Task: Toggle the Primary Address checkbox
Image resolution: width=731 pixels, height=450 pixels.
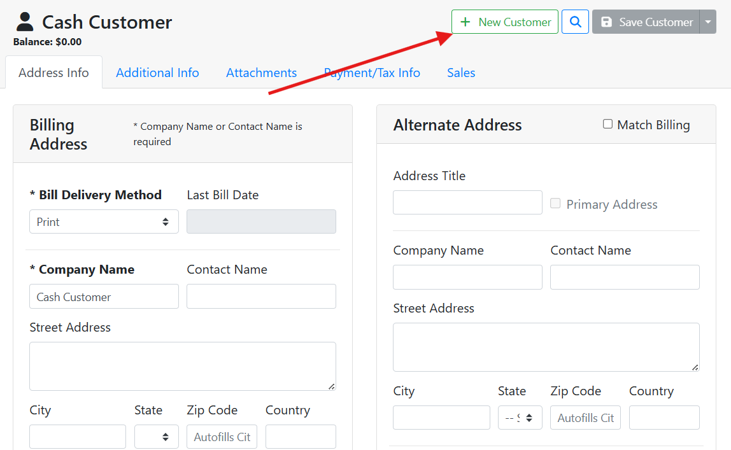Action: tap(555, 204)
